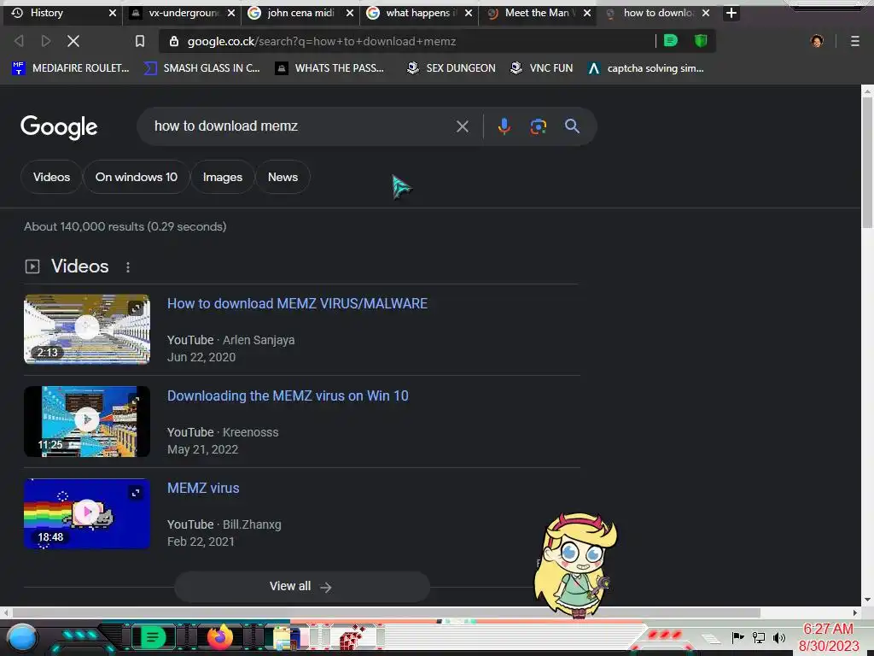The height and width of the screenshot is (656, 874).
Task: Click the Google logo
Action: coord(59,127)
